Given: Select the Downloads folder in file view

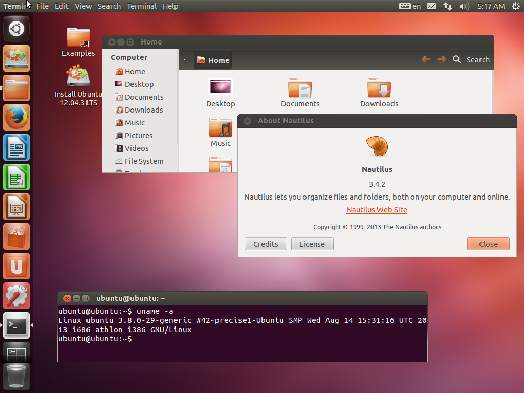Looking at the screenshot, I should coord(379,93).
